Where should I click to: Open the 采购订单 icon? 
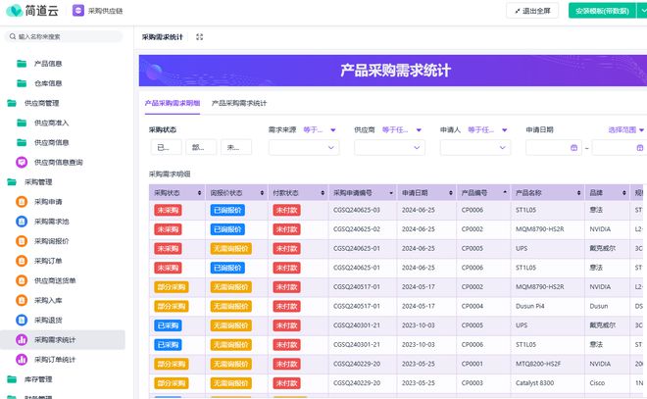[22, 261]
